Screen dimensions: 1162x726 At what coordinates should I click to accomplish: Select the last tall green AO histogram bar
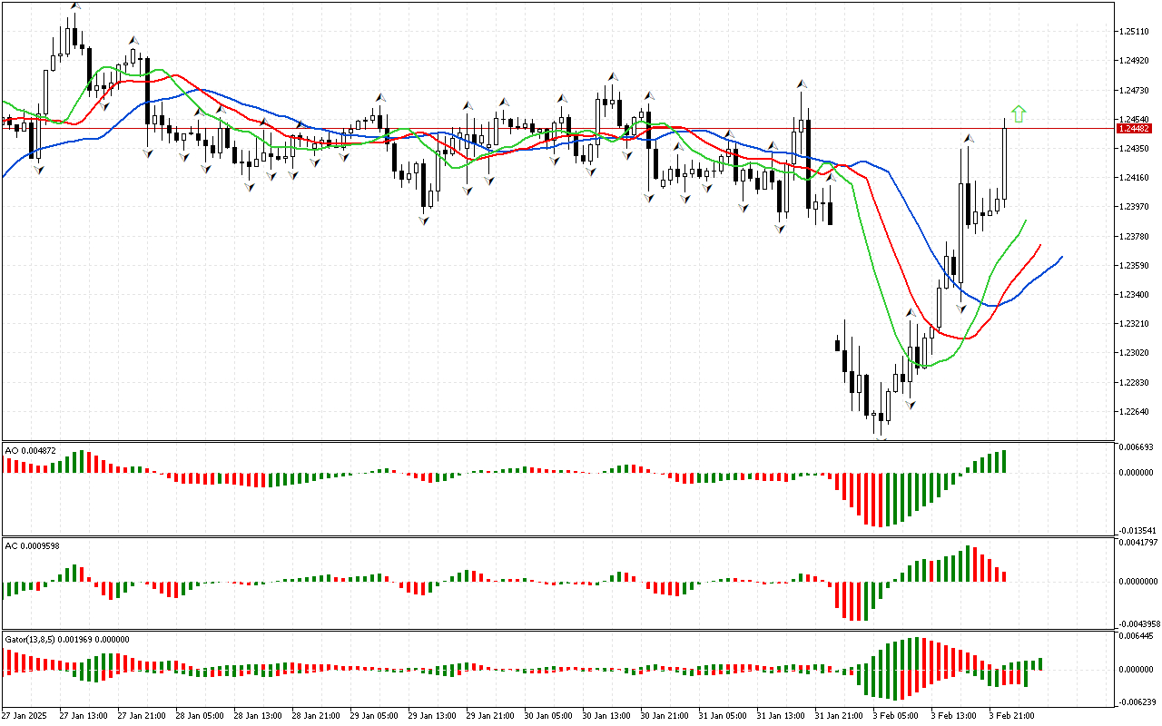pyautogui.click(x=1004, y=461)
